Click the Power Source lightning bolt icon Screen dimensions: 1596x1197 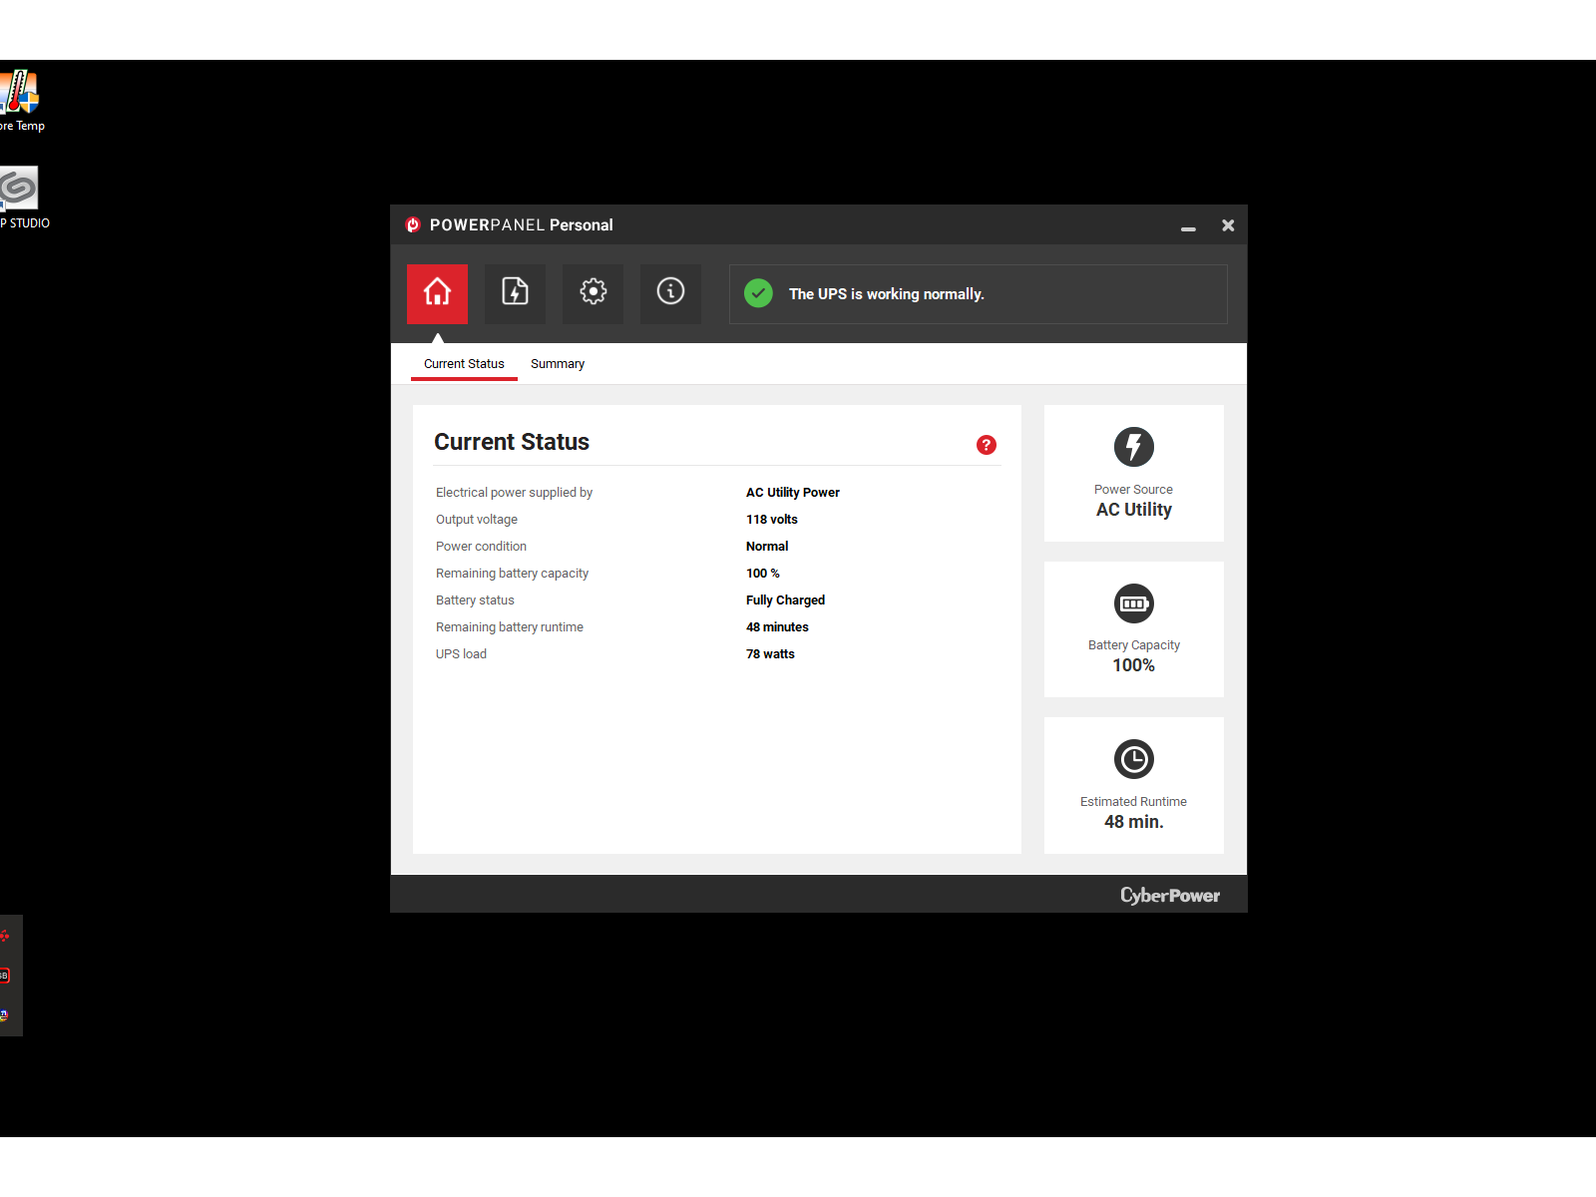click(1133, 447)
